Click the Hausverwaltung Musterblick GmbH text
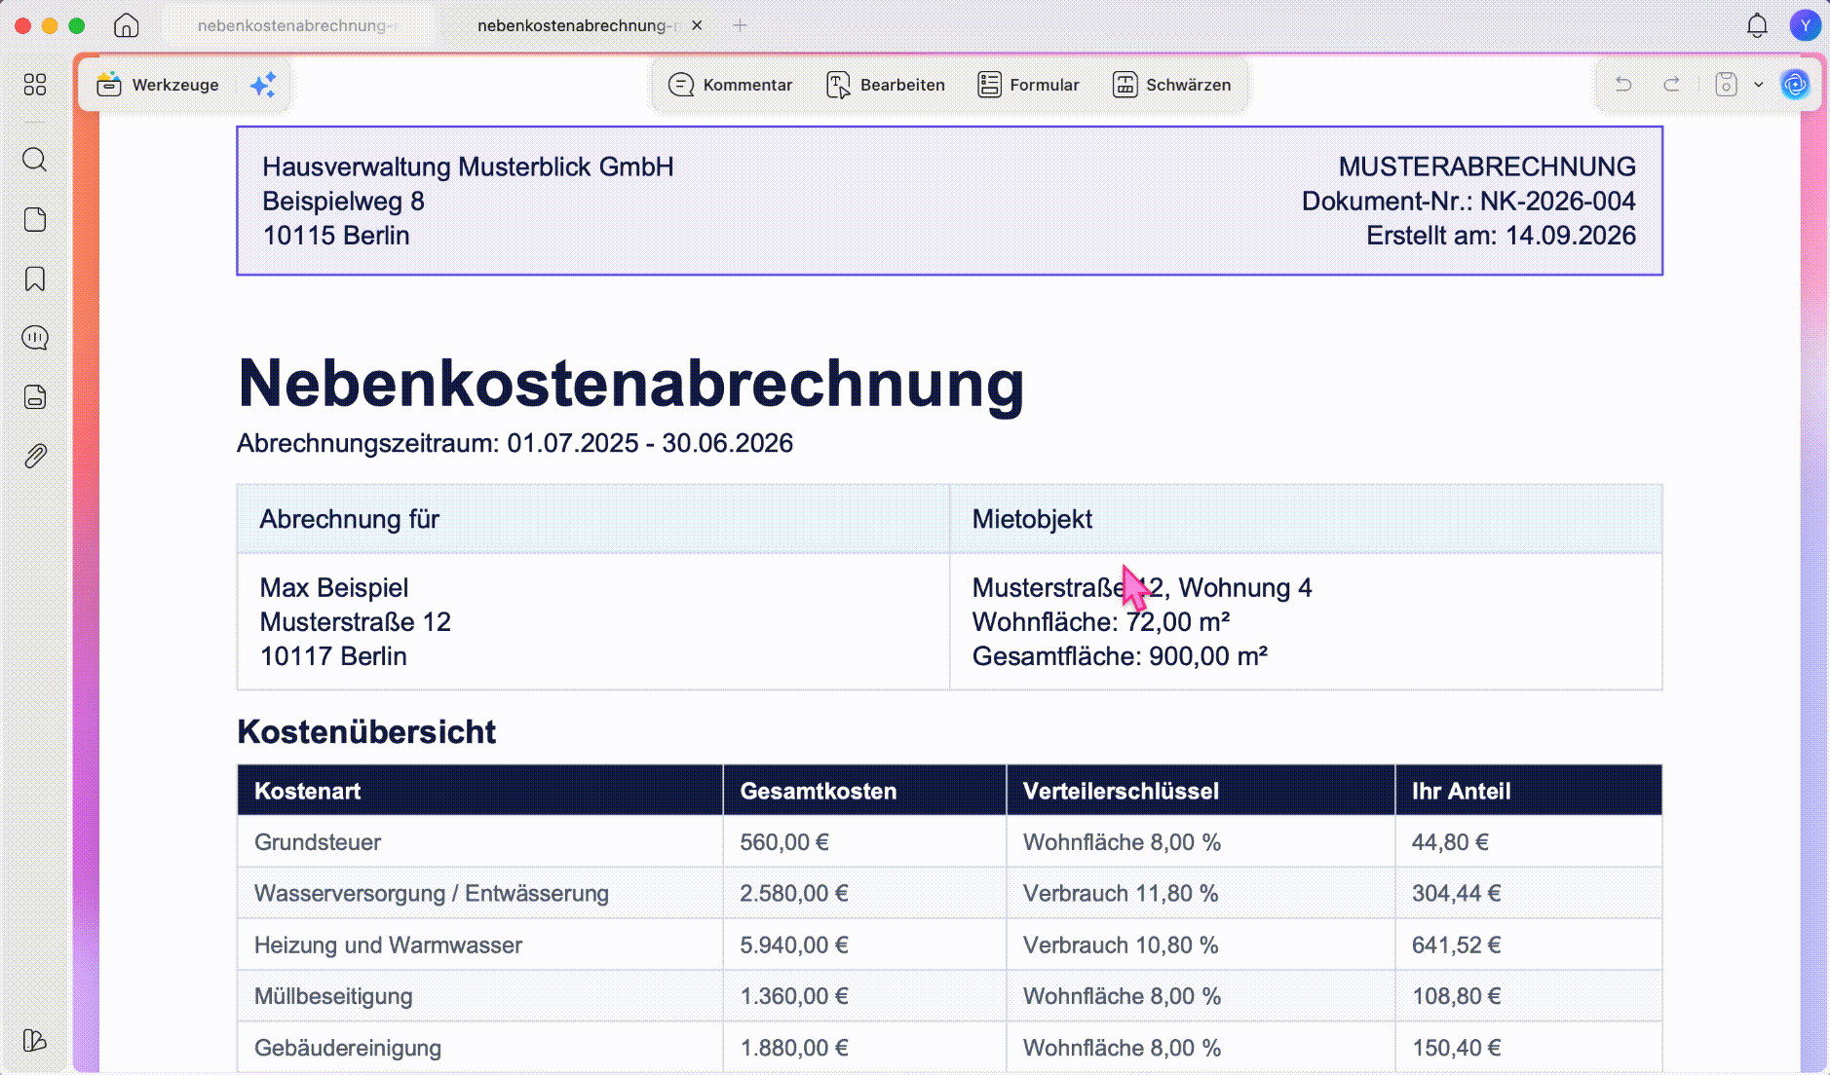The width and height of the screenshot is (1830, 1075). pyautogui.click(x=468, y=167)
